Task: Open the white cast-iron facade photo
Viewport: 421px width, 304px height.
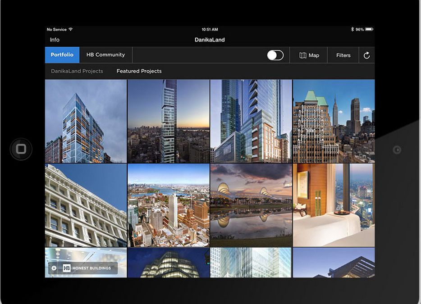Action: 86,205
